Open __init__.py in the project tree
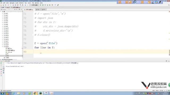This screenshot has width=170, height=95. point(9,52)
